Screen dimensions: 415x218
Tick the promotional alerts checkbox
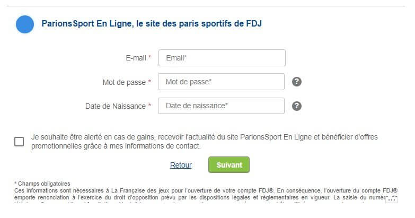click(19, 142)
